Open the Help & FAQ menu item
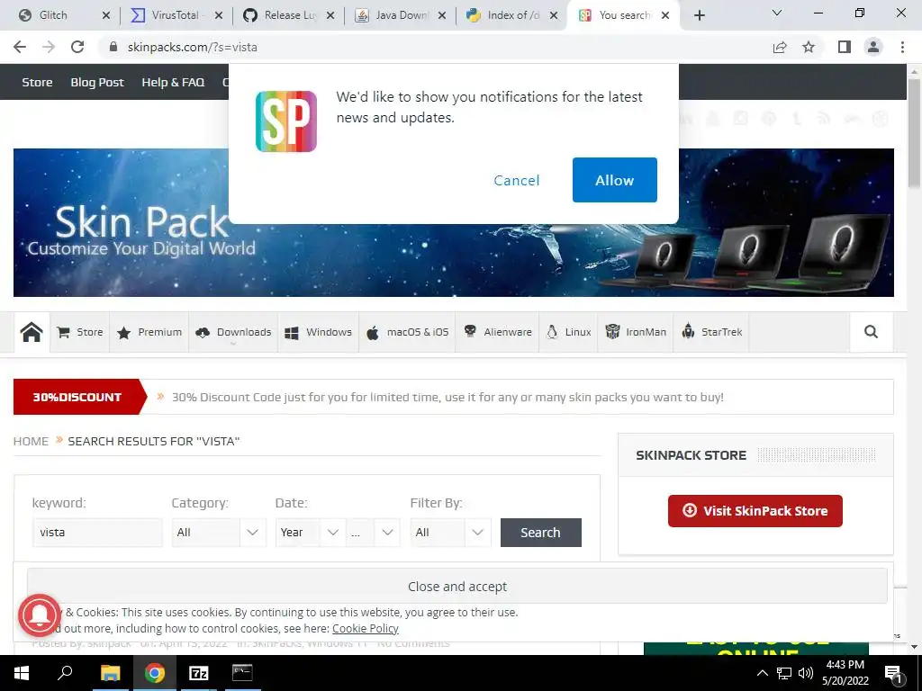This screenshot has height=691, width=922. (x=173, y=82)
